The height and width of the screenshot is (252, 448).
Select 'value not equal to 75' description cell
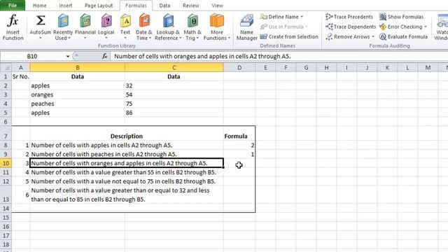click(127, 181)
